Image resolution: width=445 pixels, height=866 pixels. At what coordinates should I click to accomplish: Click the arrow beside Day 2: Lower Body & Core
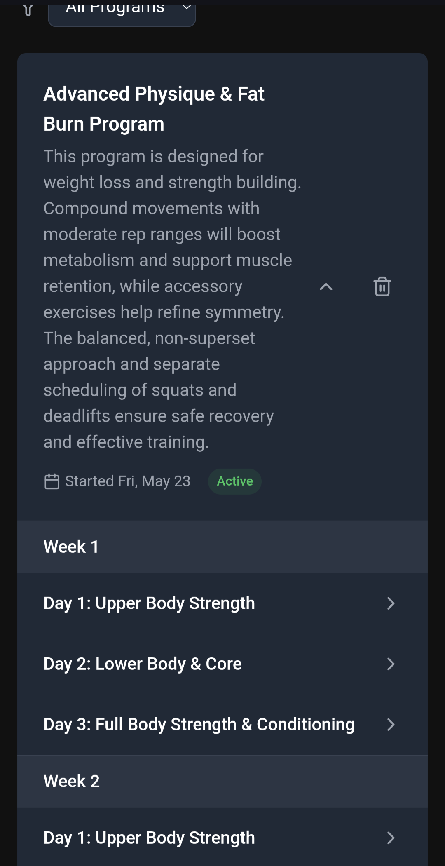click(x=391, y=664)
